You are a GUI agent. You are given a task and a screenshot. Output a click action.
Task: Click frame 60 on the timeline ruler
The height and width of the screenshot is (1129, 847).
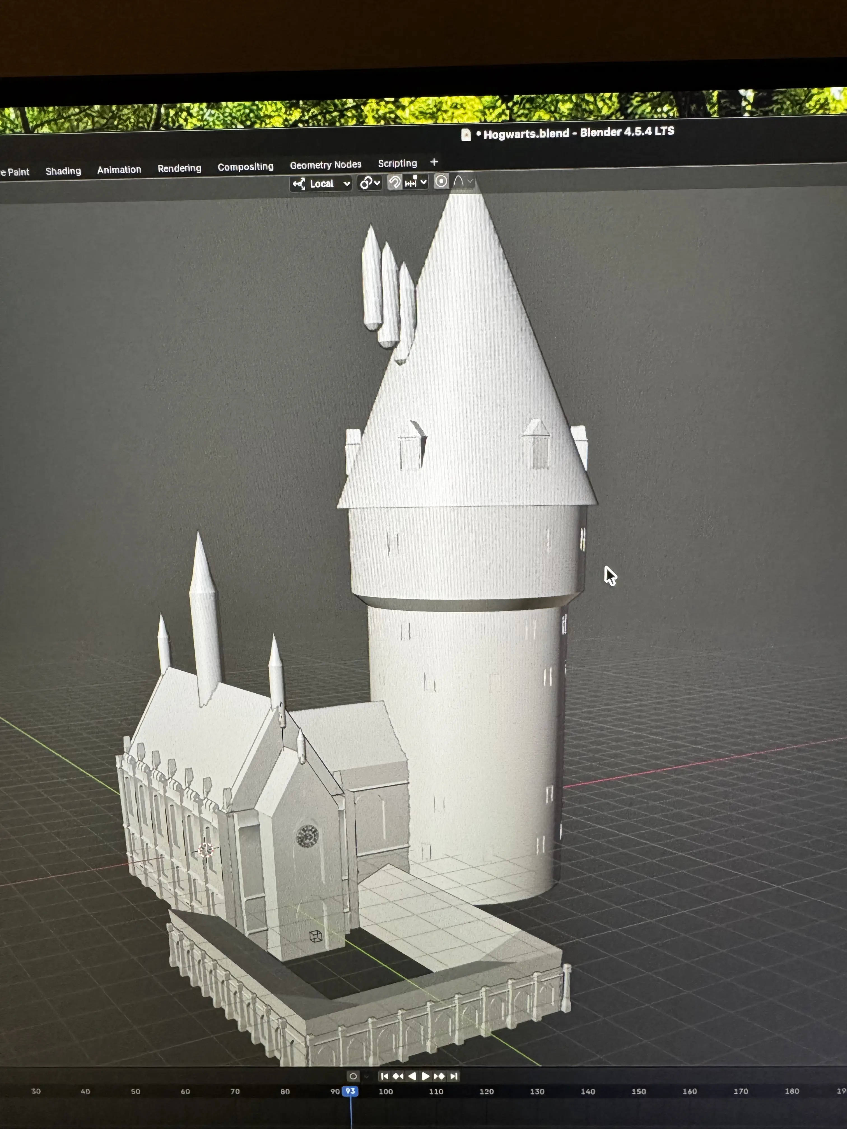(185, 1091)
